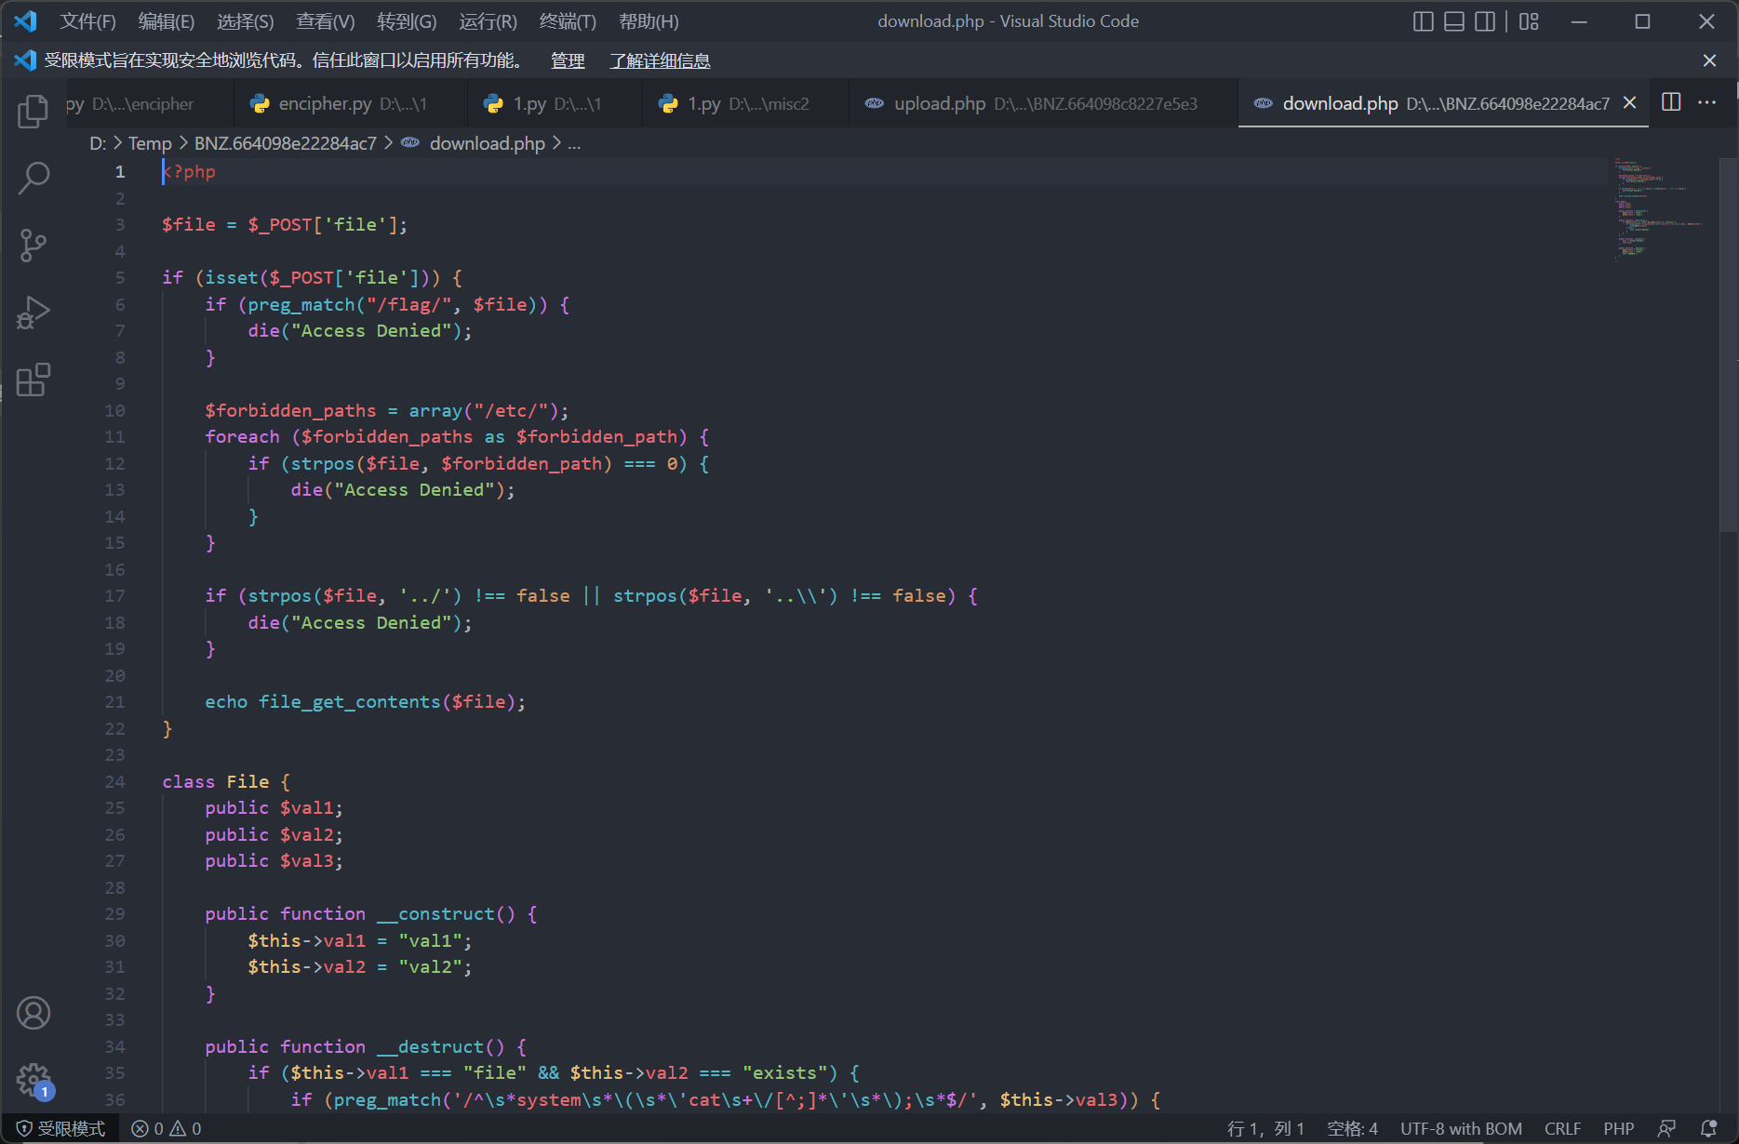Dismiss the restricted mode banner

[x=1709, y=60]
